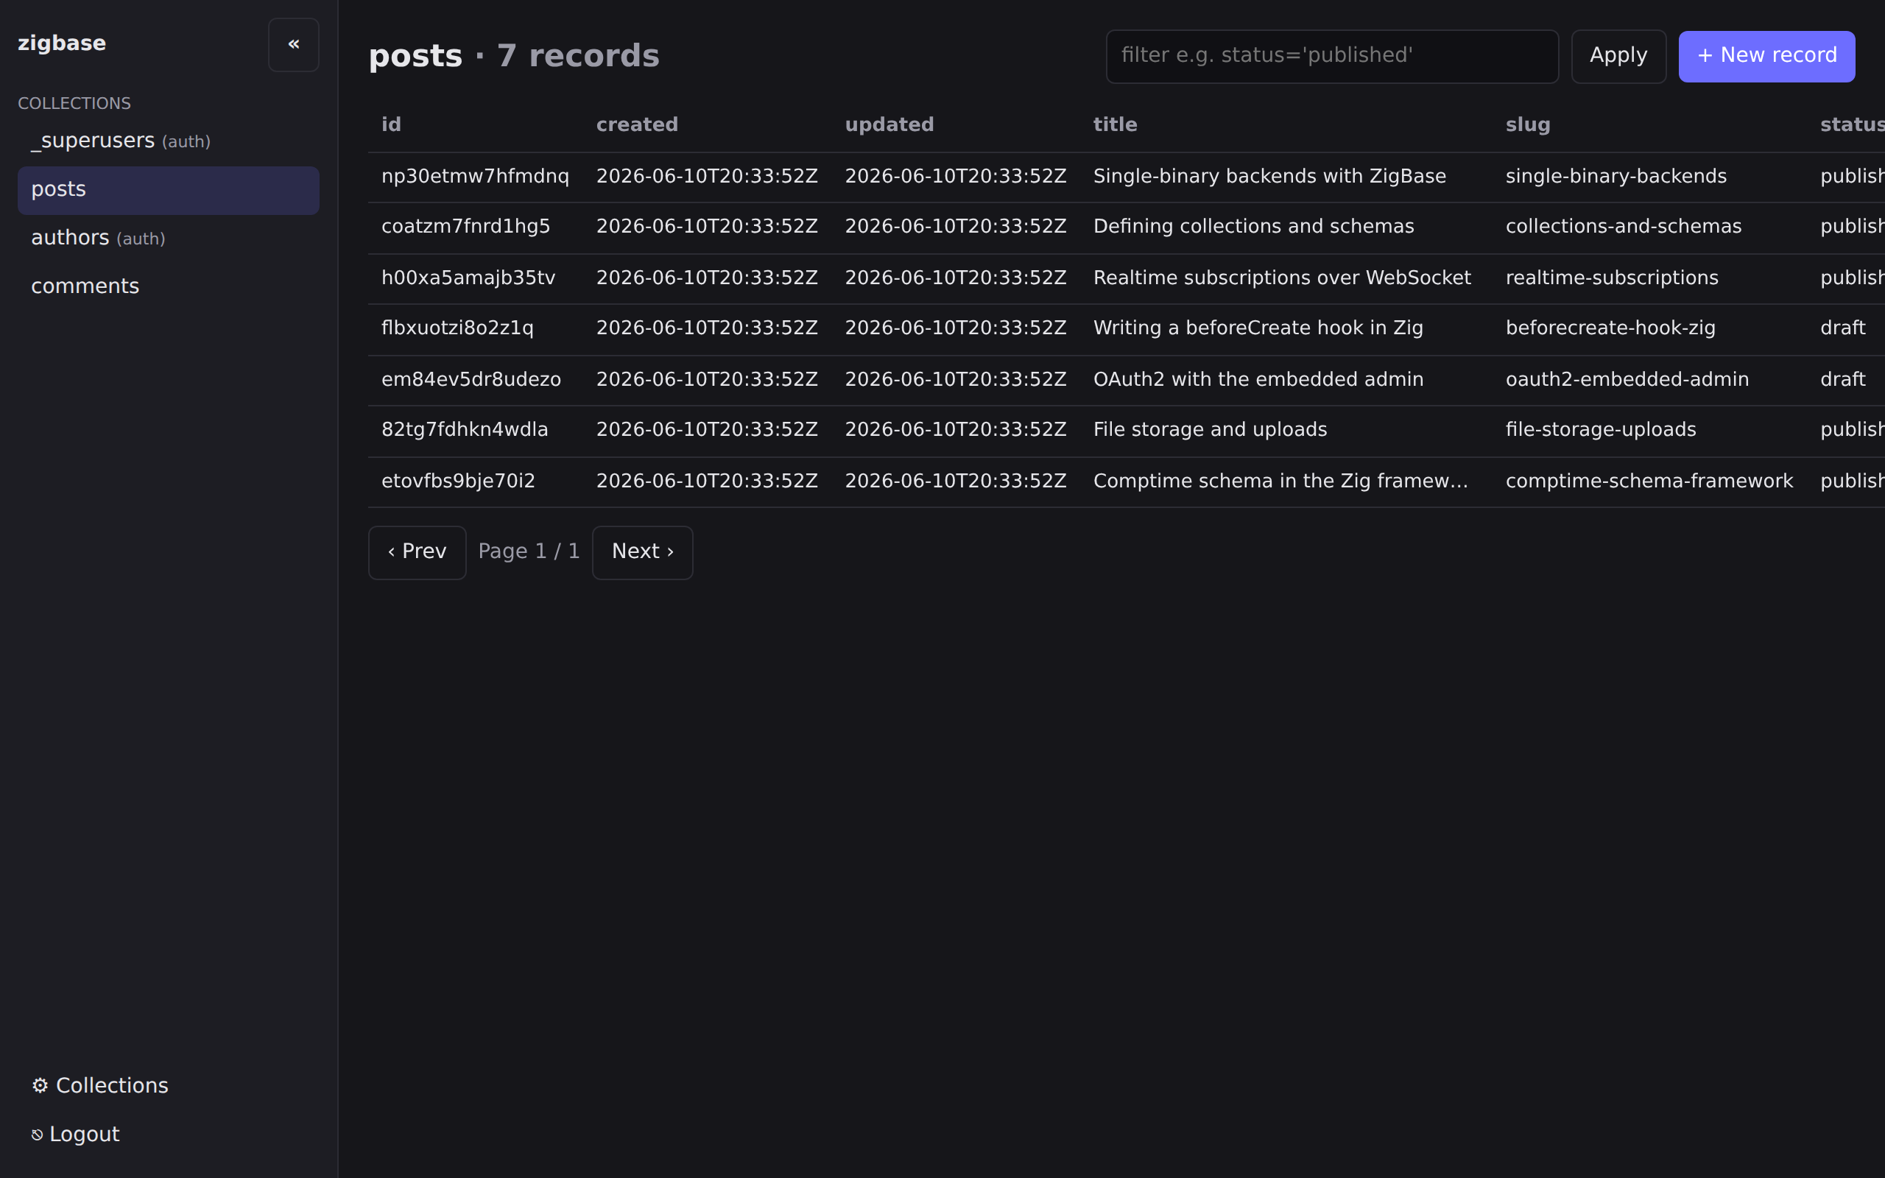Click the 'Page 1 / 1' indicator
1885x1178 pixels.
point(529,551)
